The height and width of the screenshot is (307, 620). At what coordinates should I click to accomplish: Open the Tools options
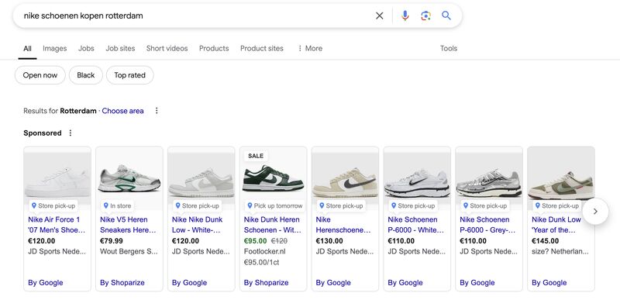449,48
